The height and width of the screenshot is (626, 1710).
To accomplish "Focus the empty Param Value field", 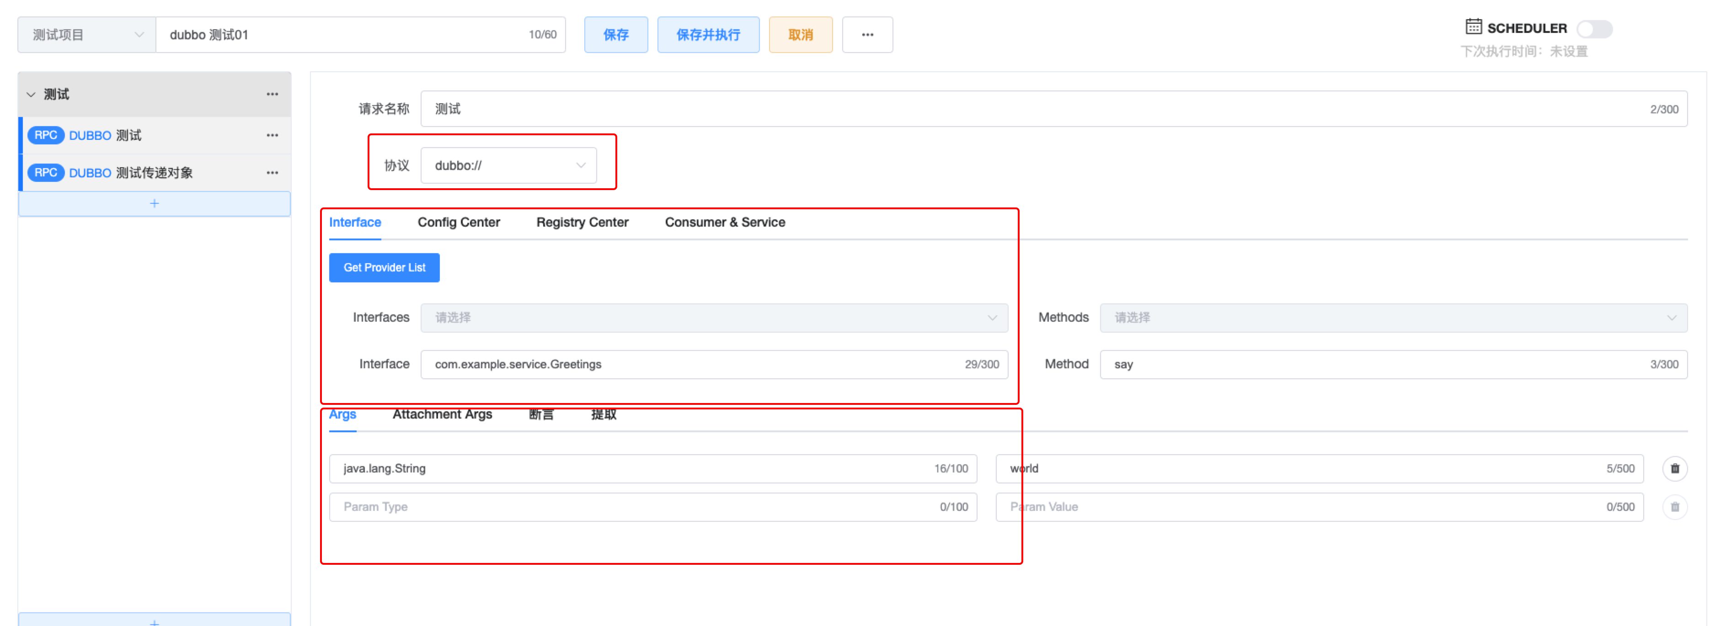I will point(1319,507).
